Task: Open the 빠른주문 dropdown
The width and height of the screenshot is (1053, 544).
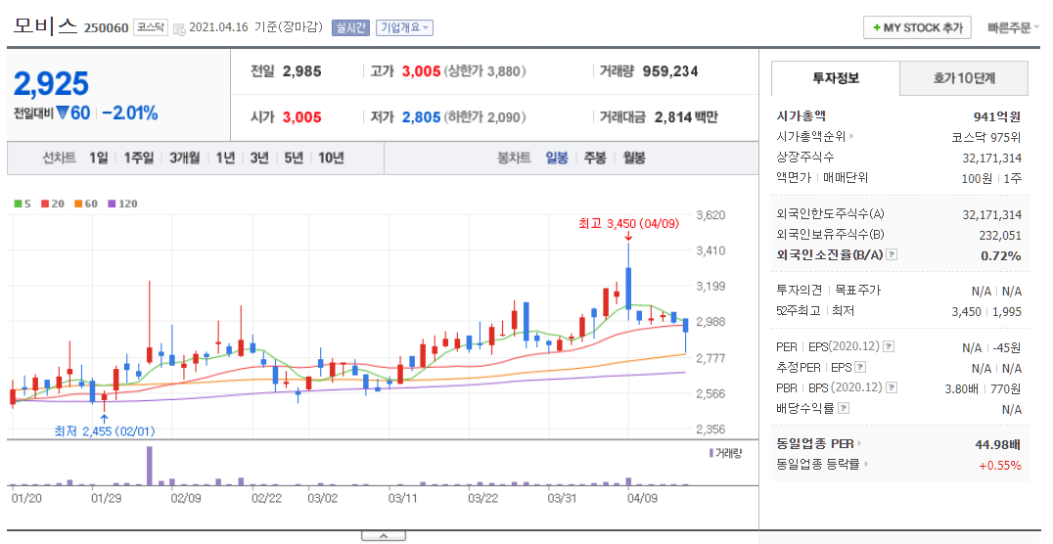Action: (1014, 27)
